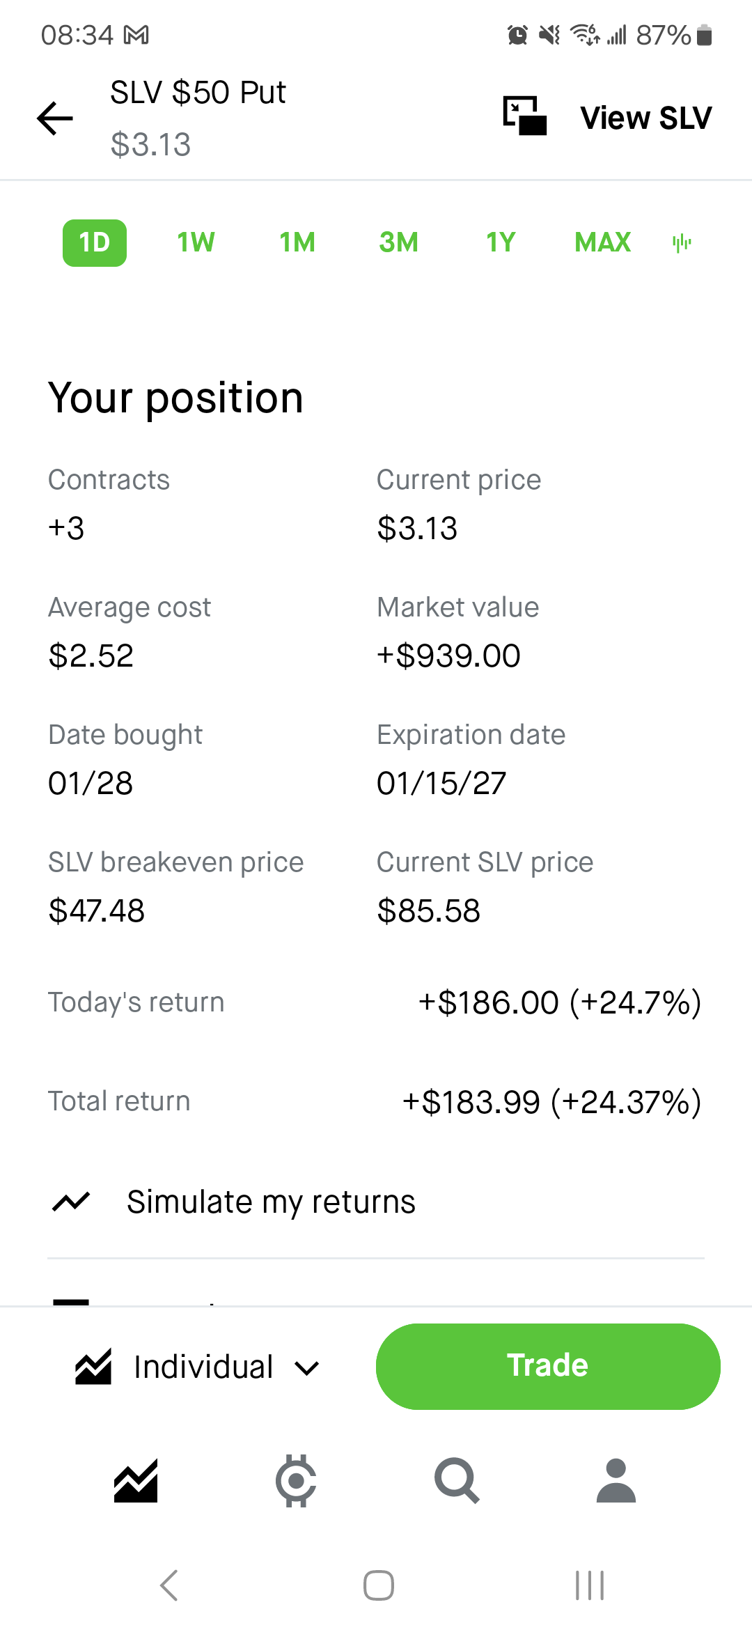Select the 1M chart range

297,242
